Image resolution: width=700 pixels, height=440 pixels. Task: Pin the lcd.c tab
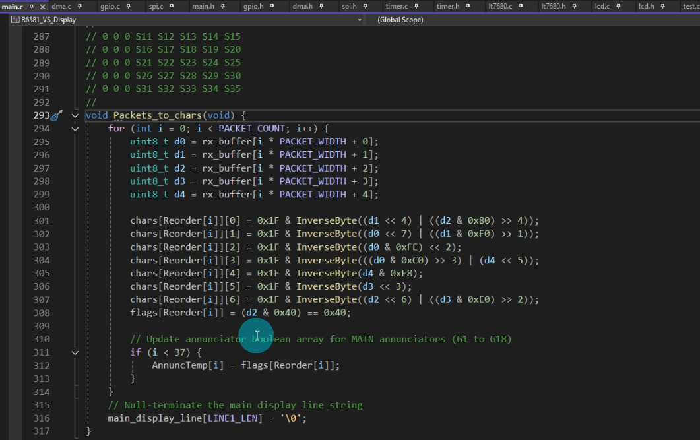(618, 6)
